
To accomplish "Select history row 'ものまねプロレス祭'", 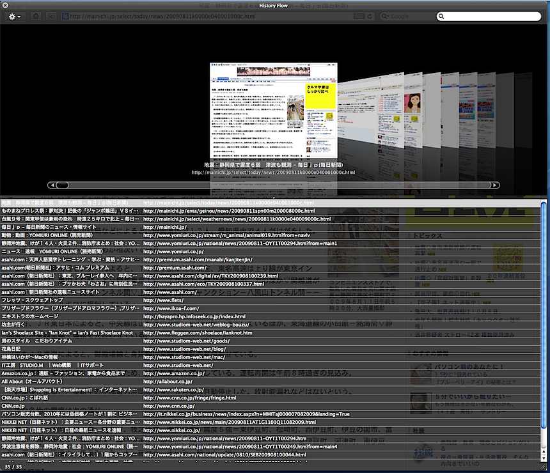I will [270, 211].
